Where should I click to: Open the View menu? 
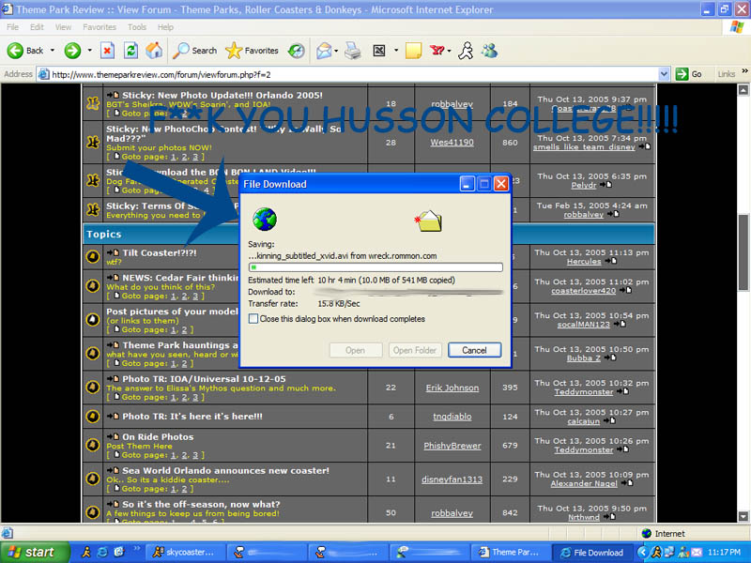[63, 27]
